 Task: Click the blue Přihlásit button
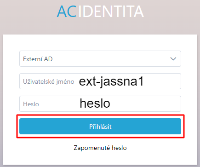[x=100, y=127]
